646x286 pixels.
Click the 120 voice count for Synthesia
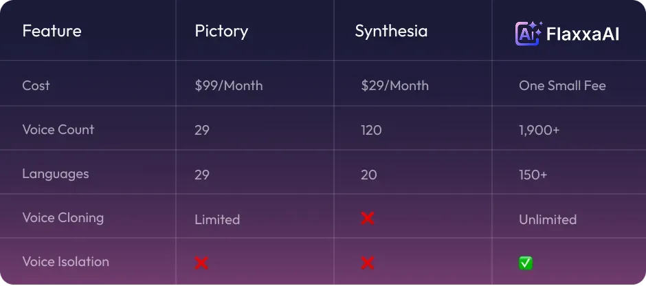click(371, 130)
